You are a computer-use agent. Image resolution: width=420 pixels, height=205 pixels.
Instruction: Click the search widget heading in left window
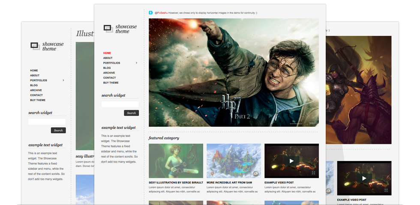tap(40, 113)
